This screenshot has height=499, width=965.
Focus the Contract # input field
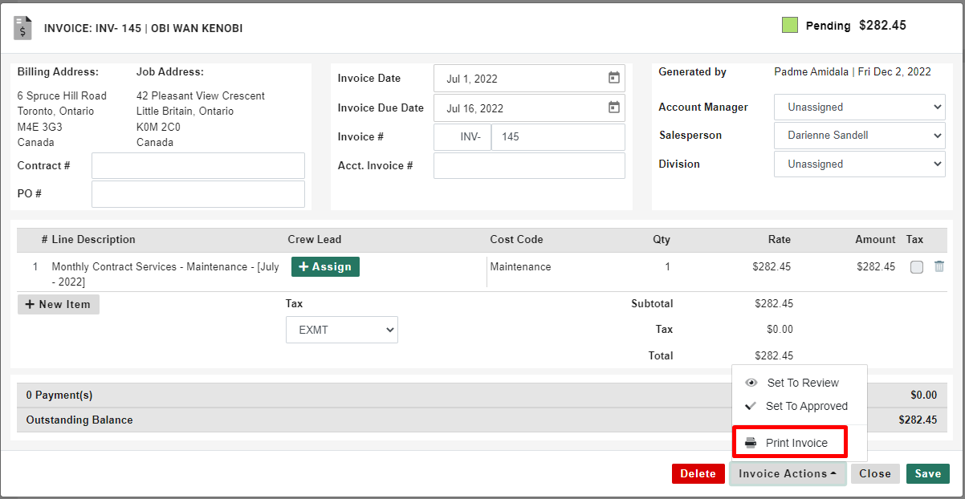pos(198,165)
